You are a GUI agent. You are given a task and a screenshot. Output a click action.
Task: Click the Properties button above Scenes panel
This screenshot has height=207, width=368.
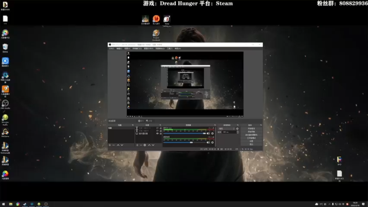(141, 121)
